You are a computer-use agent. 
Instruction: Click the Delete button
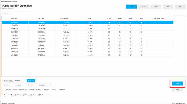(x=156, y=6)
